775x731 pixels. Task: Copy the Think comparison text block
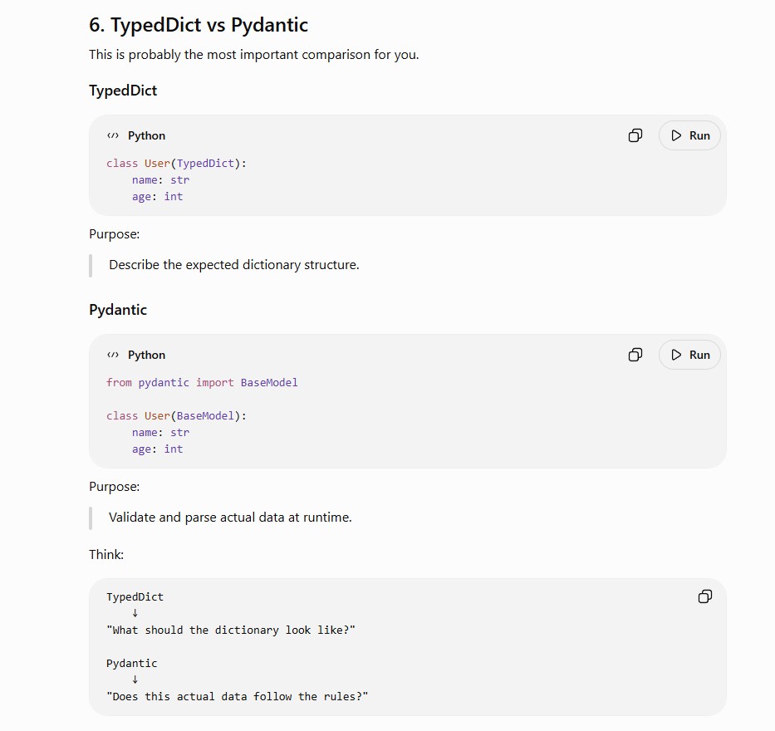705,596
